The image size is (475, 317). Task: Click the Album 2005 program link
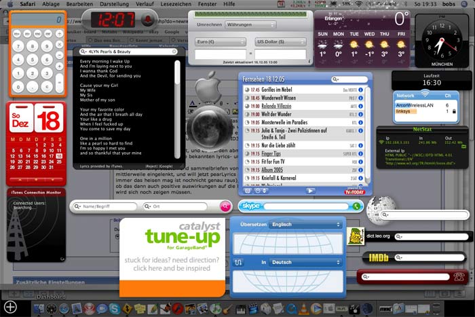272,170
